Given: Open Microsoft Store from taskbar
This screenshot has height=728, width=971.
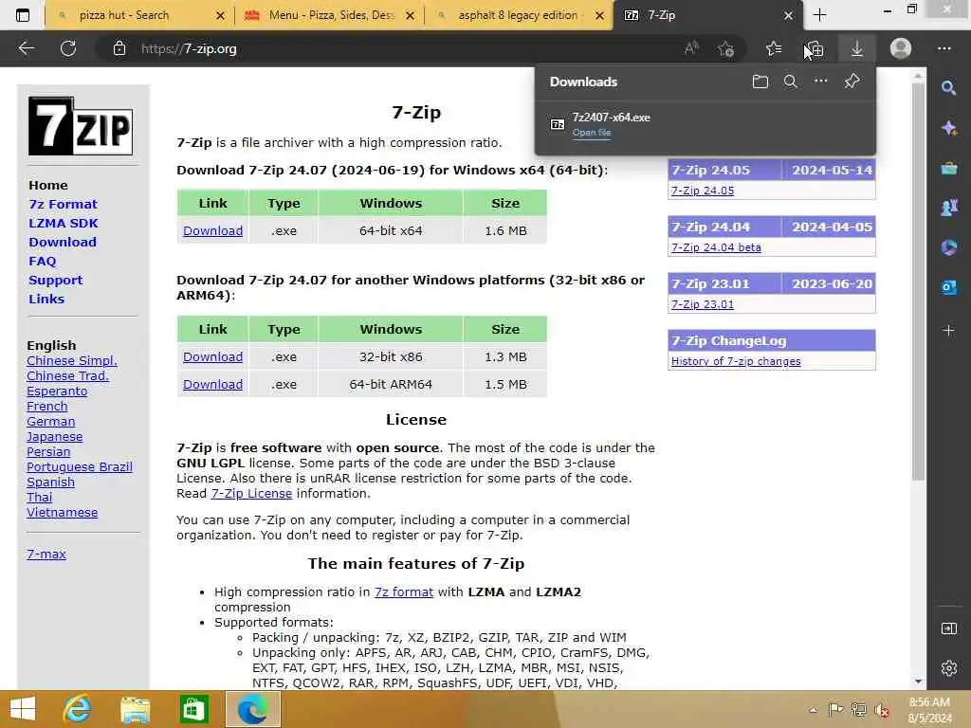Looking at the screenshot, I should 193,709.
